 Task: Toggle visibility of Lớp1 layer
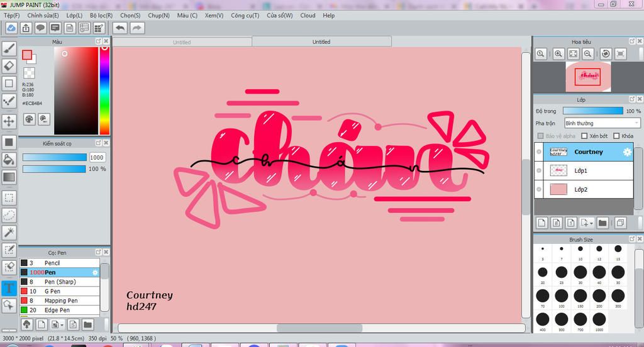[539, 170]
